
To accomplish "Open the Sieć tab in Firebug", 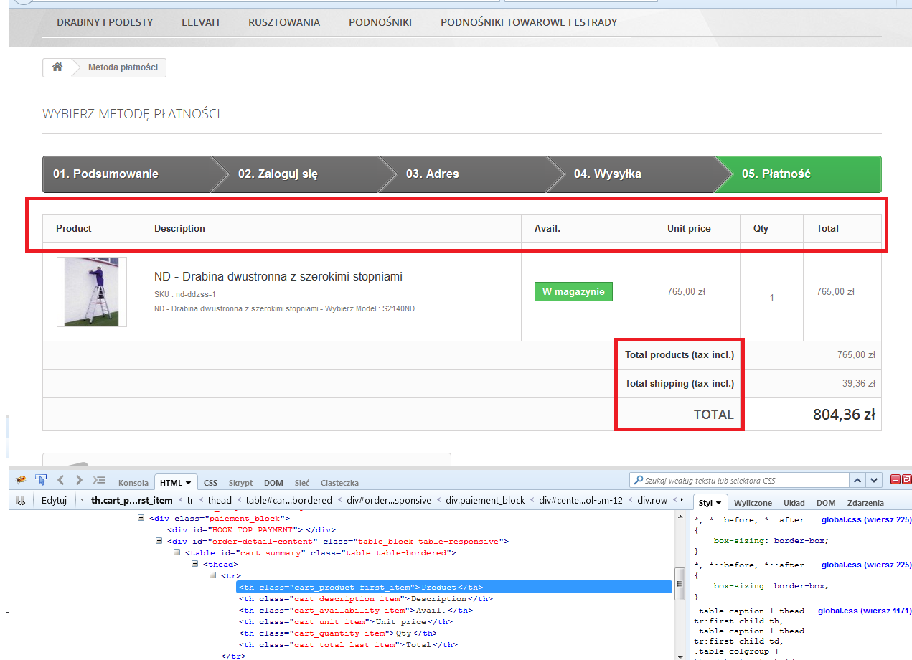I will [x=301, y=483].
